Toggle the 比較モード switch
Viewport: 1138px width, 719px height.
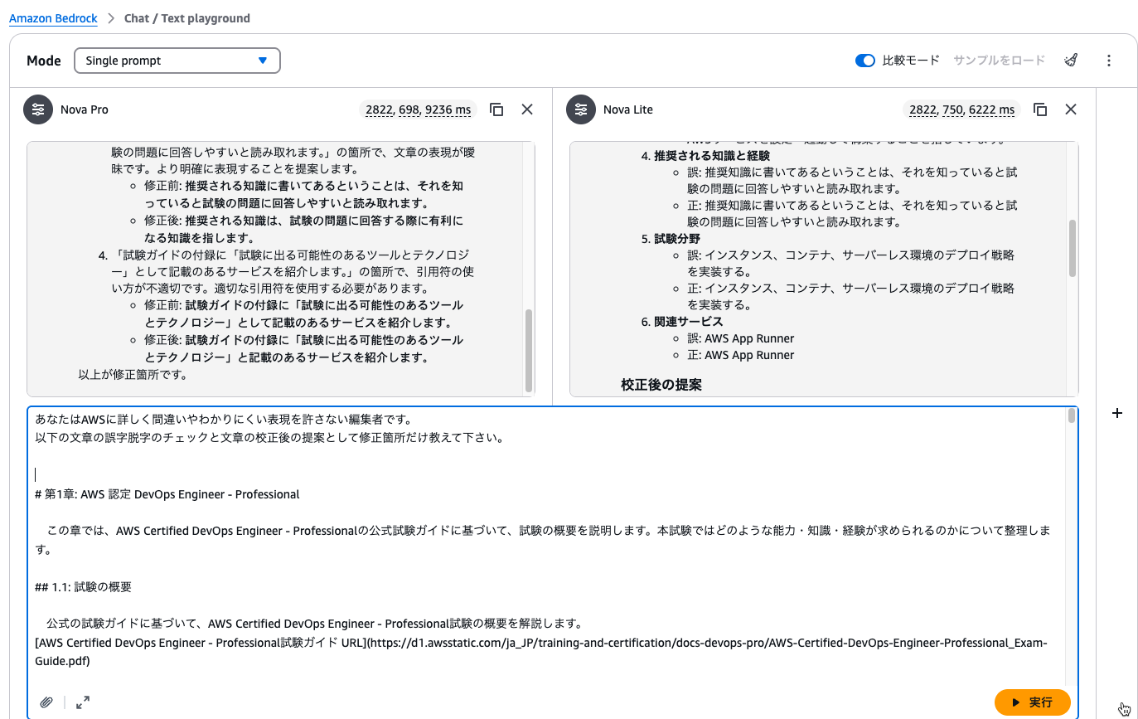(x=864, y=61)
